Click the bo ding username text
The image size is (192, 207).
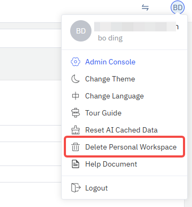click(x=110, y=38)
